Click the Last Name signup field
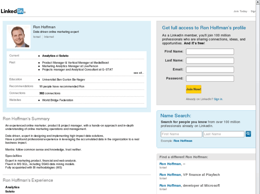This screenshot has width=260, height=194. pos(210,61)
